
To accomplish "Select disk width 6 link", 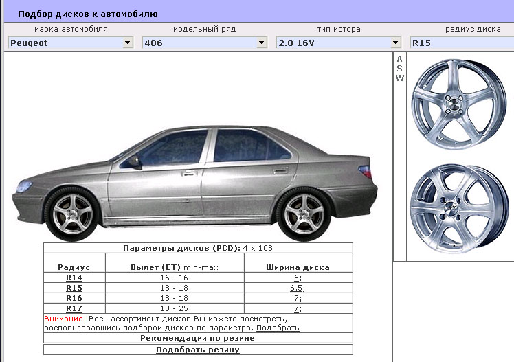I will (296, 278).
